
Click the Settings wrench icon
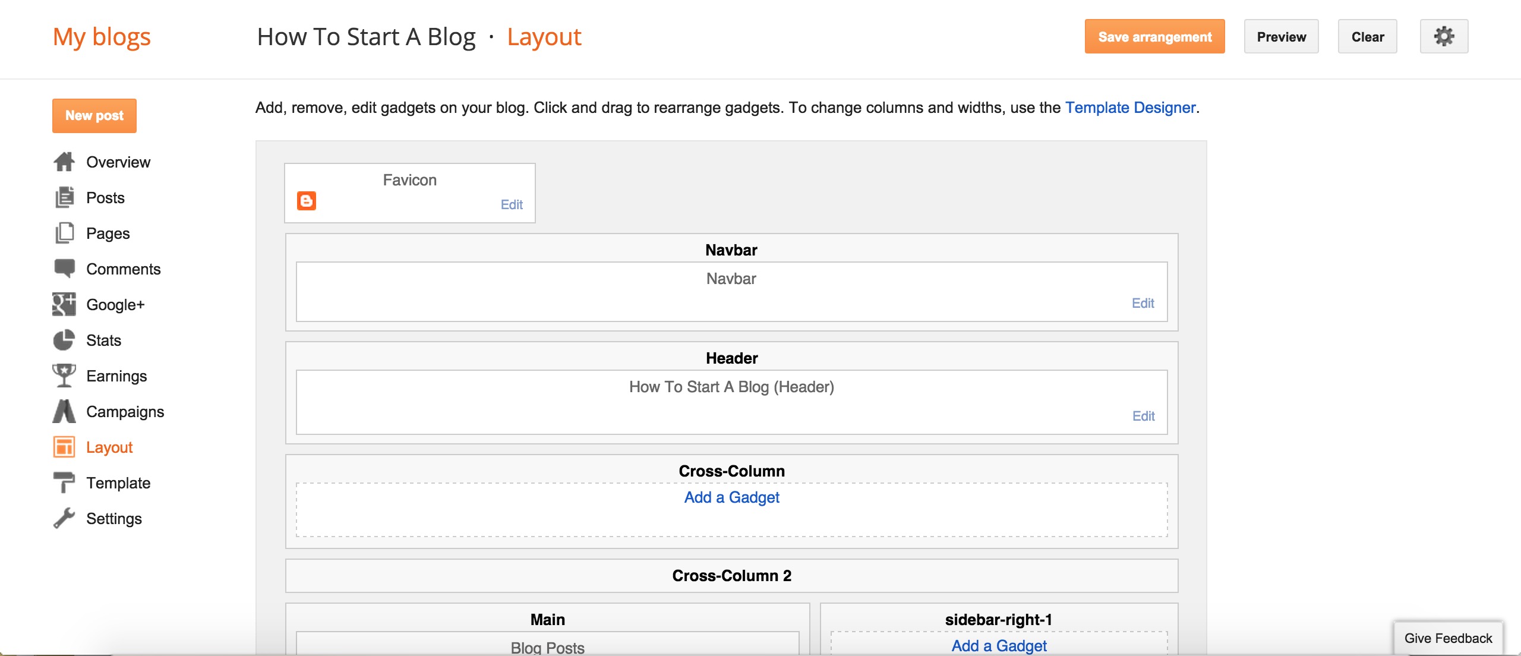coord(64,518)
